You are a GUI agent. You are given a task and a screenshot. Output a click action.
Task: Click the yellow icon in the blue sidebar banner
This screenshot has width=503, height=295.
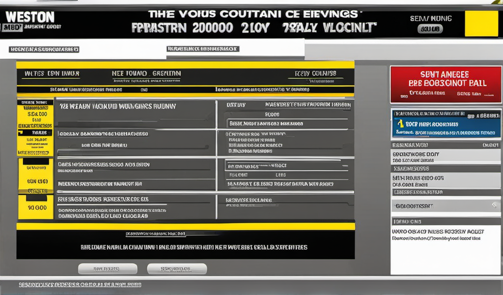(401, 124)
